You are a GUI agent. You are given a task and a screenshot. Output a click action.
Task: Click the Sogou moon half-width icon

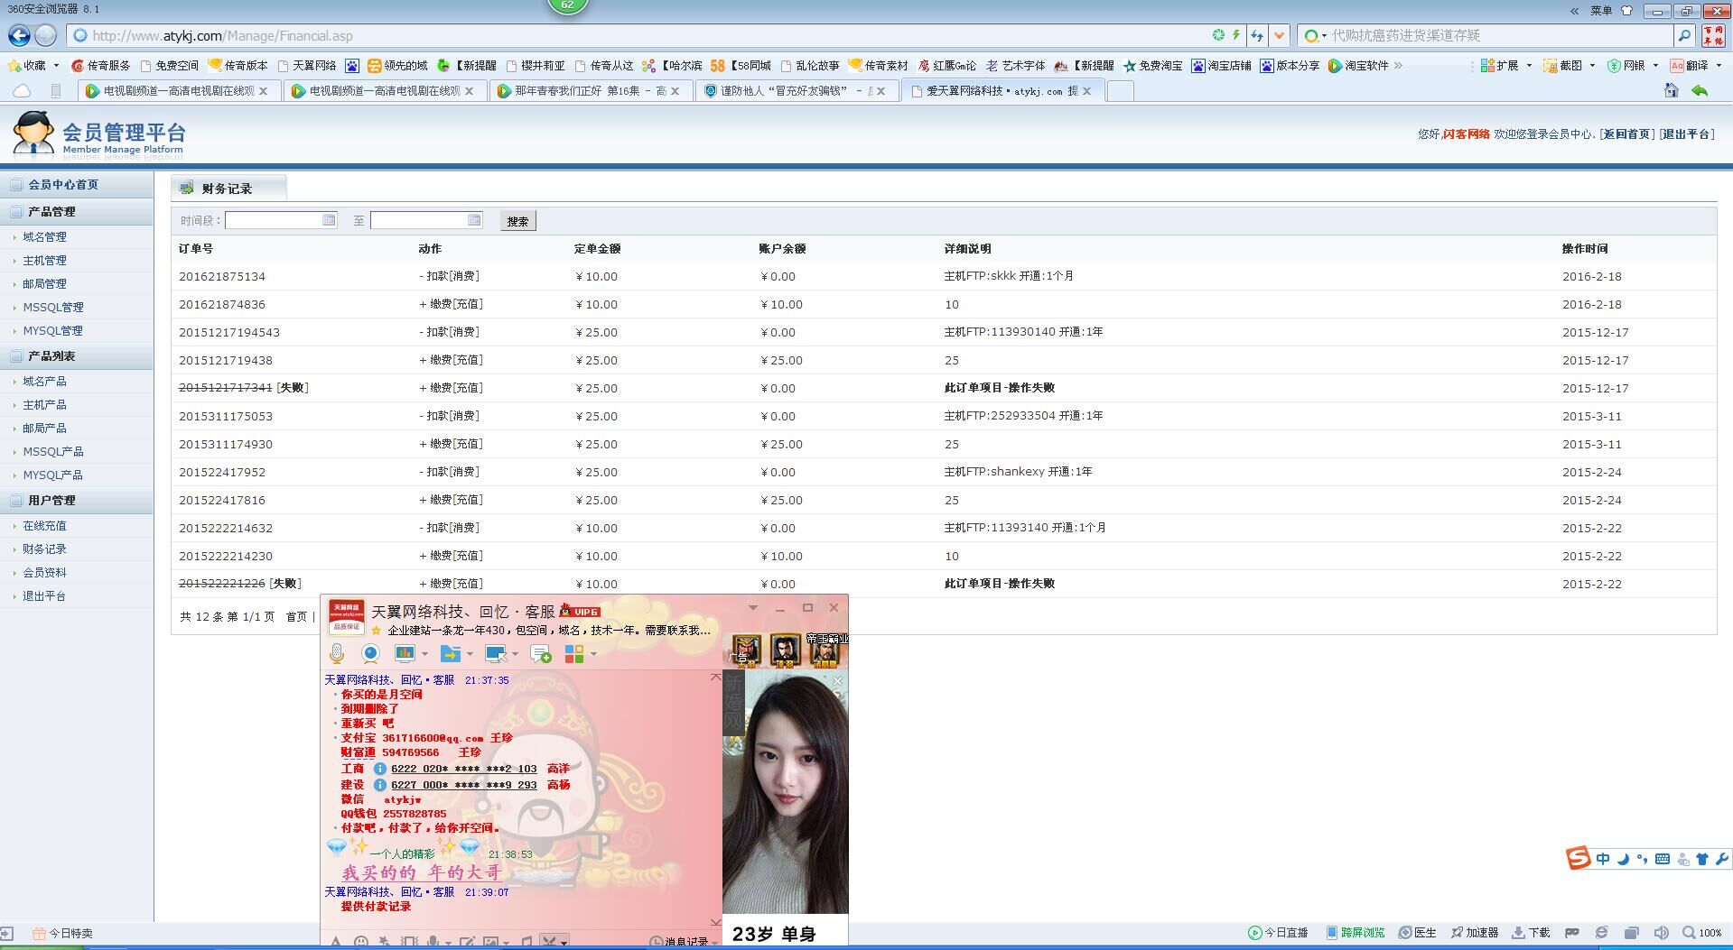(x=1622, y=859)
